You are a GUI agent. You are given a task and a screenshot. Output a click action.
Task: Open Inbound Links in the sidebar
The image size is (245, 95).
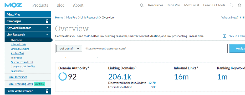(18, 44)
